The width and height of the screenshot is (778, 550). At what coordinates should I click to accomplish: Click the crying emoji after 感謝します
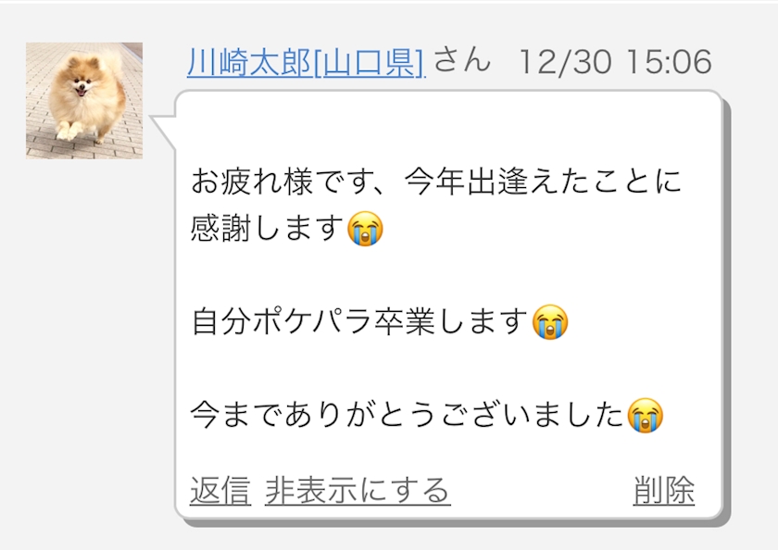coord(365,228)
